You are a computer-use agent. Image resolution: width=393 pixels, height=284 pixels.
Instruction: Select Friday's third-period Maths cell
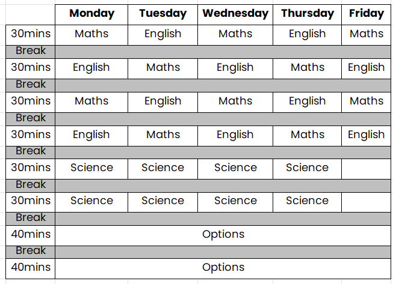(x=366, y=101)
